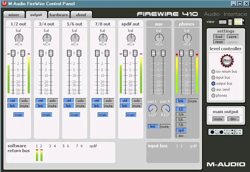Mute the 1/2 out channel
250x172 pixels.
coord(25,106)
